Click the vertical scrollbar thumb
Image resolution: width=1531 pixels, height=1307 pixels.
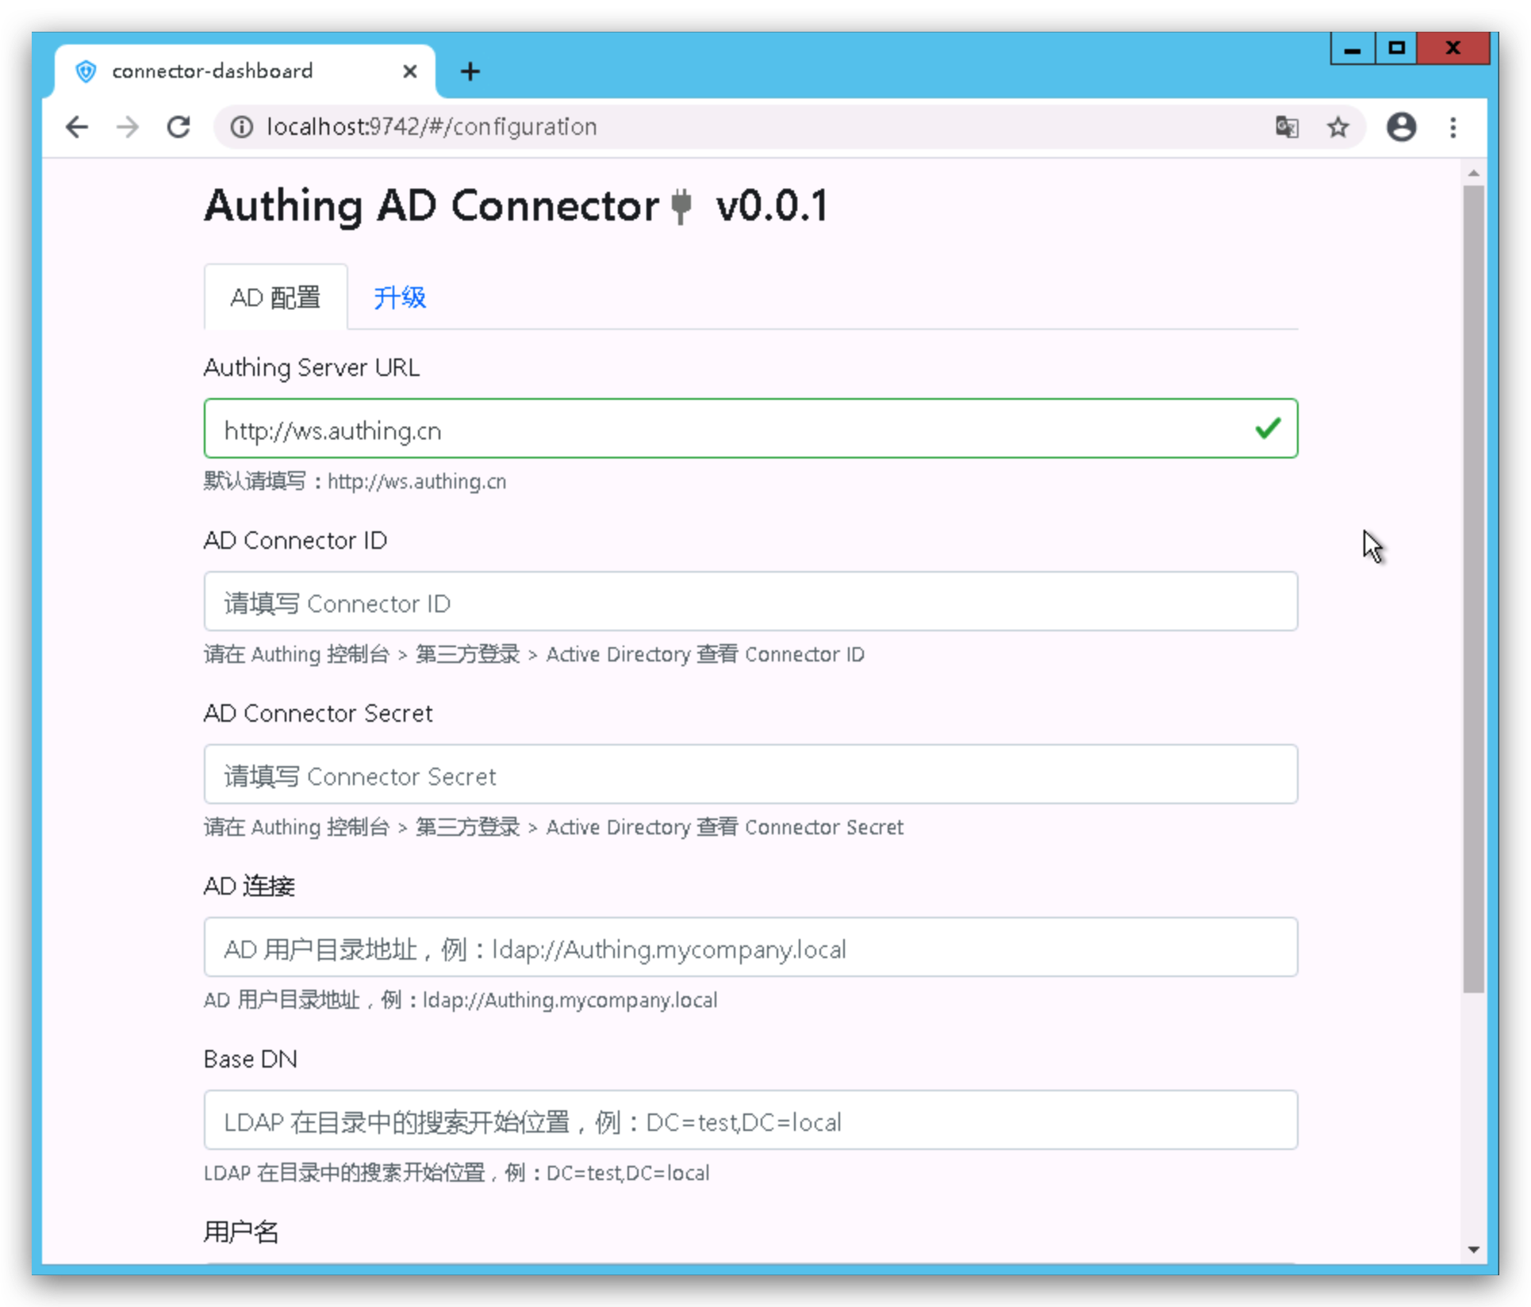(x=1473, y=587)
